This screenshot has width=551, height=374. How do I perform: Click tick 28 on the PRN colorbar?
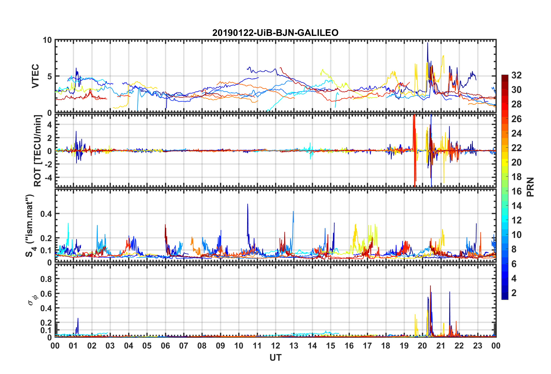click(x=517, y=104)
